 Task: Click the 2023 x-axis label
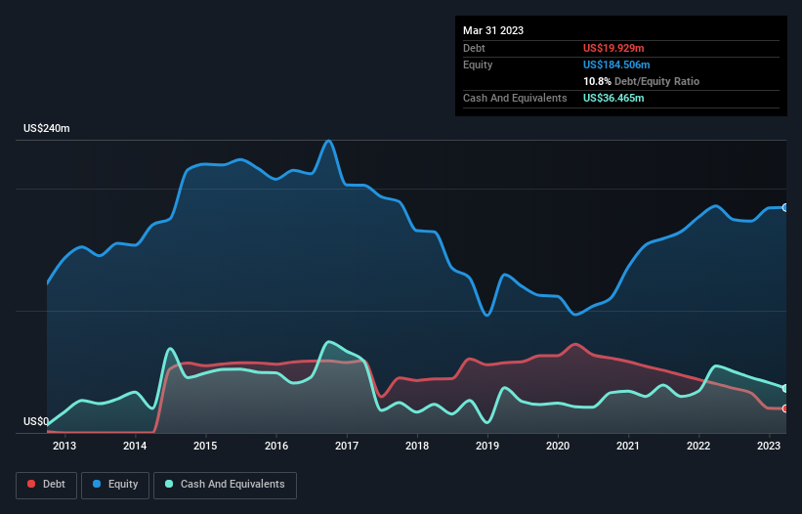(768, 446)
